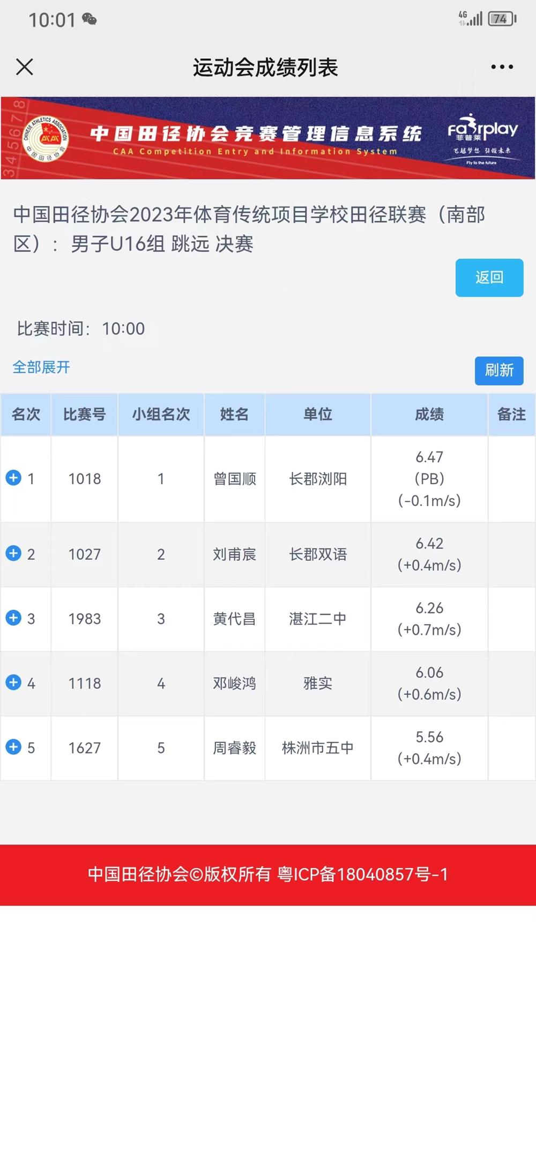Expand the plus icon for rank 3
The height and width of the screenshot is (1162, 536).
click(x=13, y=618)
